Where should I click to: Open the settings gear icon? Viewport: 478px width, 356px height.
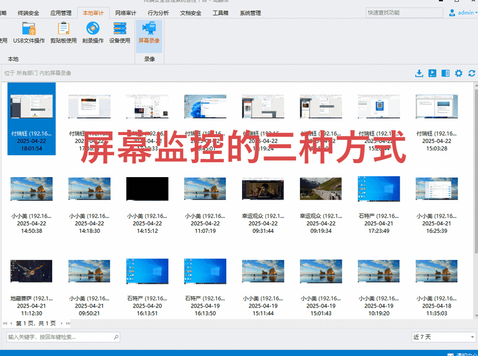[x=458, y=73]
